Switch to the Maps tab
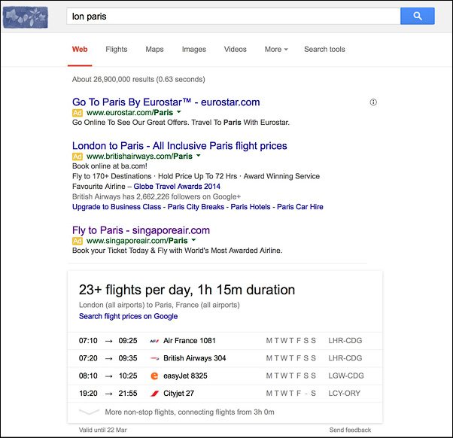The width and height of the screenshot is (453, 438). point(154,50)
